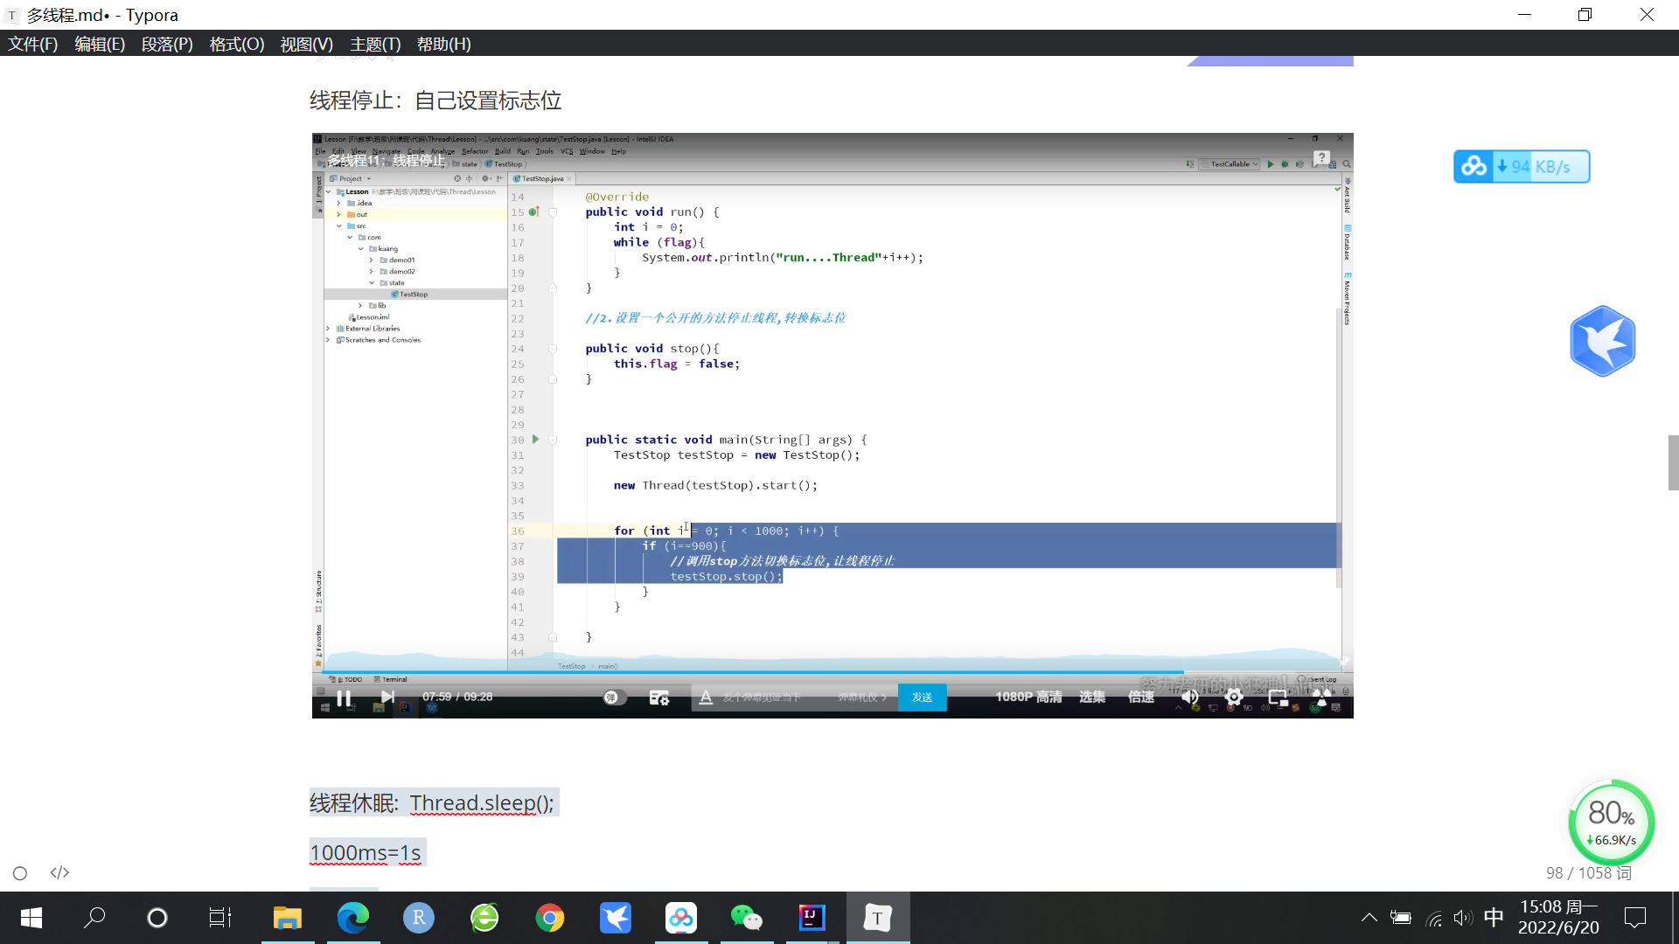Click the video settings gear icon

(1234, 698)
